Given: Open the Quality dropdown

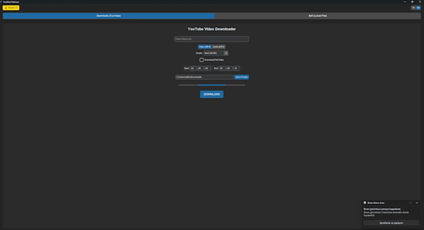Looking at the screenshot, I should tap(216, 53).
